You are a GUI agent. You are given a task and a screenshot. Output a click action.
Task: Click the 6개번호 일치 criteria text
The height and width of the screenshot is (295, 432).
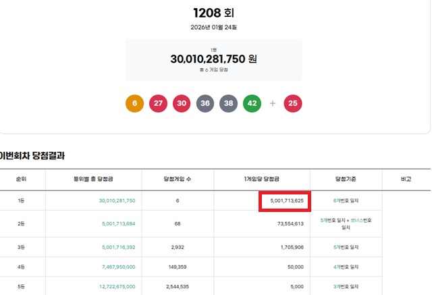(345, 200)
